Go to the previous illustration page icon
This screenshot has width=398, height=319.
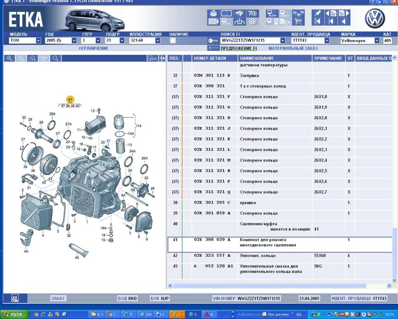pos(331,13)
